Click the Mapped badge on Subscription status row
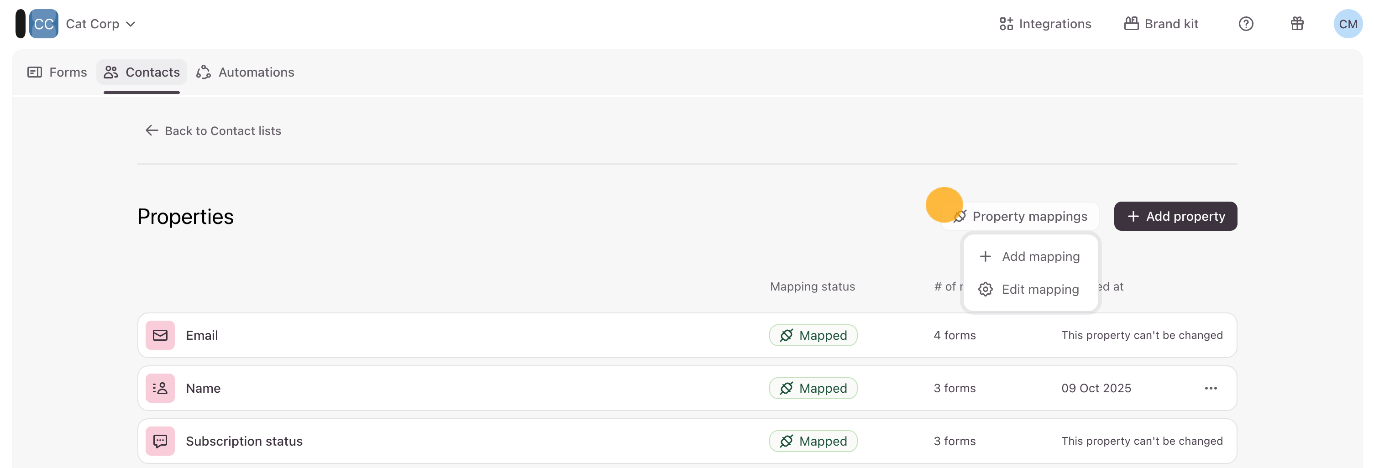1374x468 pixels. 813,441
